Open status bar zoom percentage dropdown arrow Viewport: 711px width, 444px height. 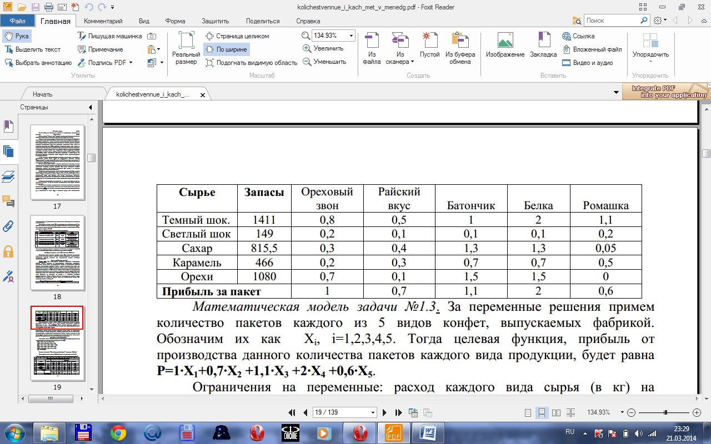pyautogui.click(x=622, y=413)
